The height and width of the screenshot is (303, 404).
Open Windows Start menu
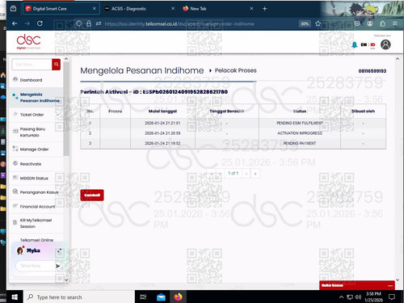(15, 297)
